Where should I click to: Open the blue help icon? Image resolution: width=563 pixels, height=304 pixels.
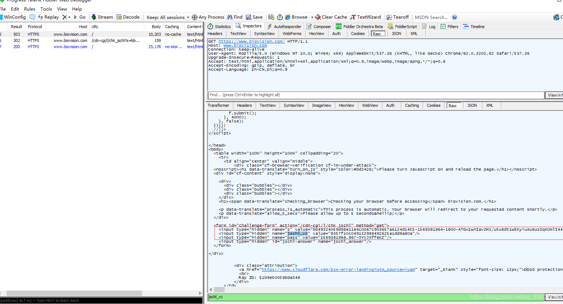click(454, 17)
